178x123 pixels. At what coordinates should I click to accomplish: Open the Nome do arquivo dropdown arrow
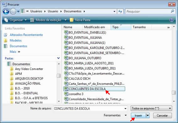point(126,109)
